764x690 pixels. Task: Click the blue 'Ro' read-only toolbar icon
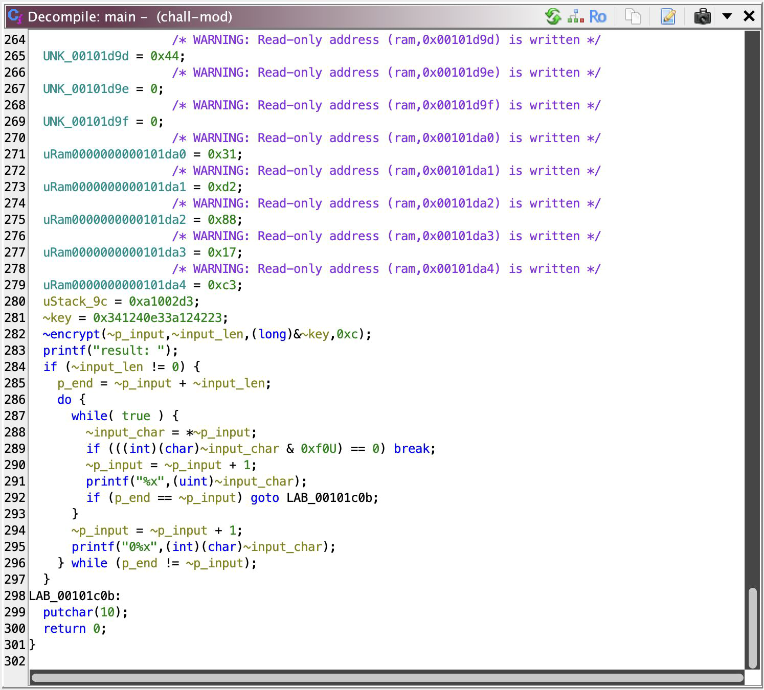point(597,16)
